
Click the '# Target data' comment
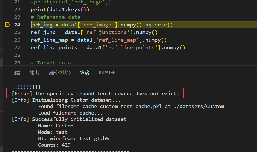(x=51, y=63)
